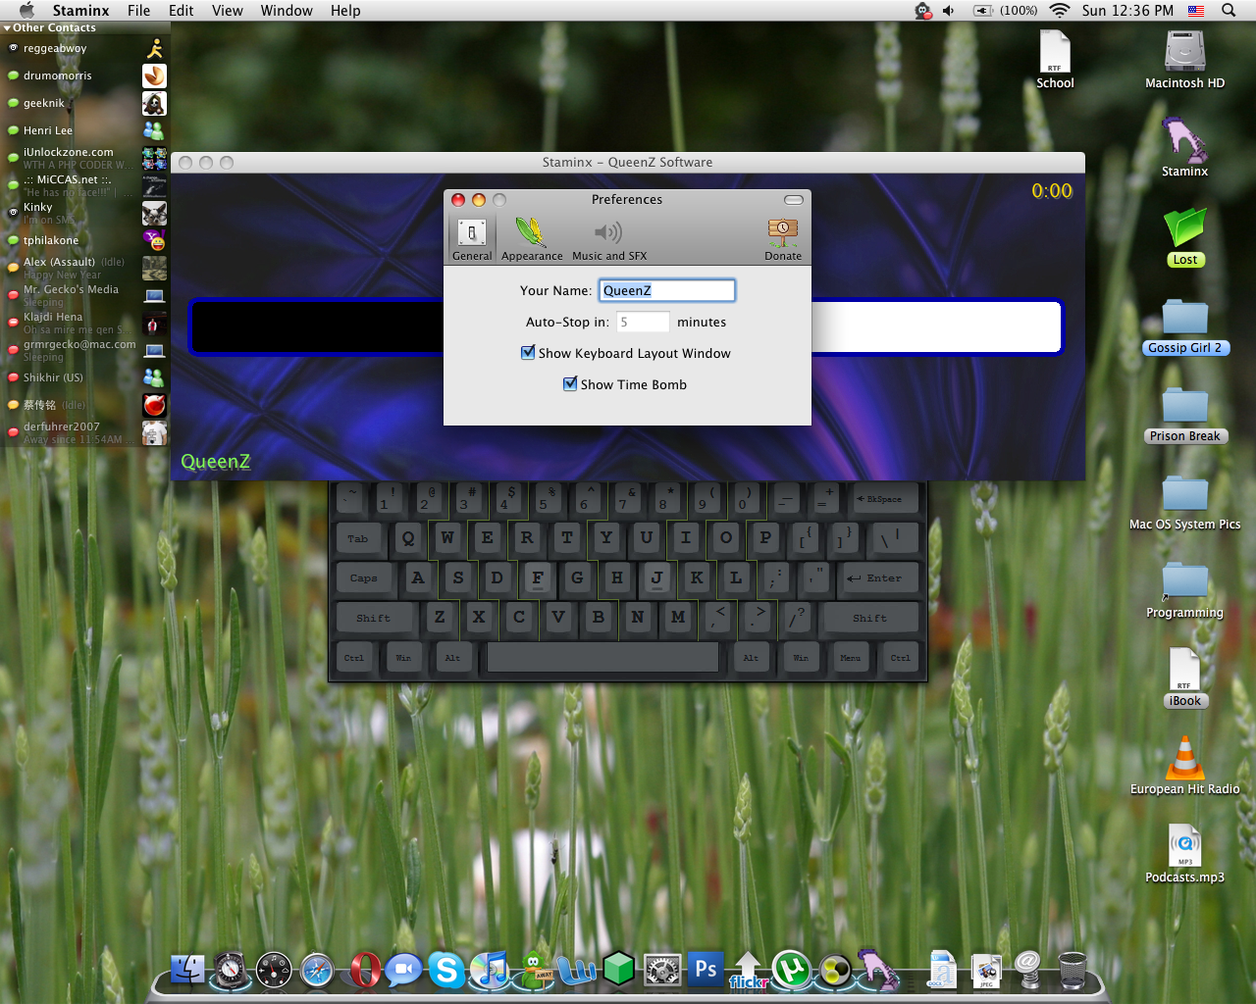Open the School RTF file on desktop
The width and height of the screenshot is (1256, 1004).
pyautogui.click(x=1055, y=60)
